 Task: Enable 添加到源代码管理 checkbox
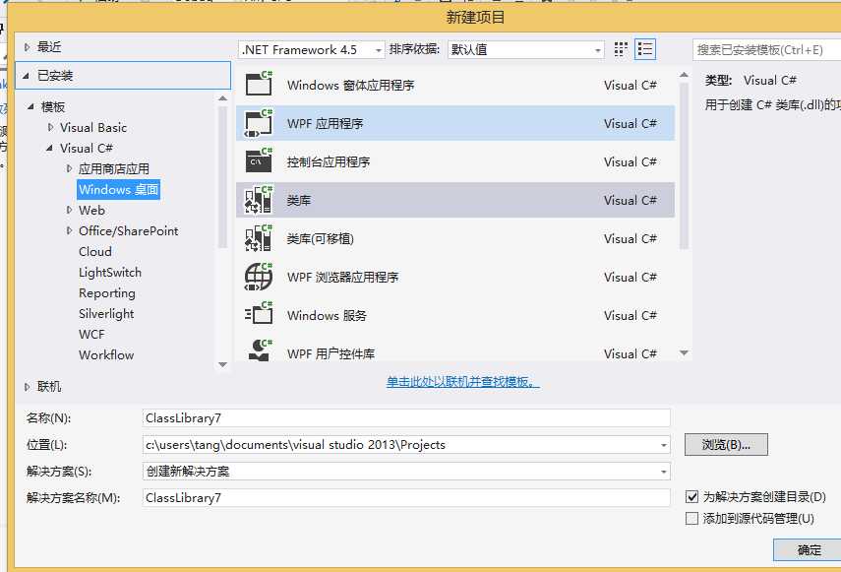[x=691, y=518]
